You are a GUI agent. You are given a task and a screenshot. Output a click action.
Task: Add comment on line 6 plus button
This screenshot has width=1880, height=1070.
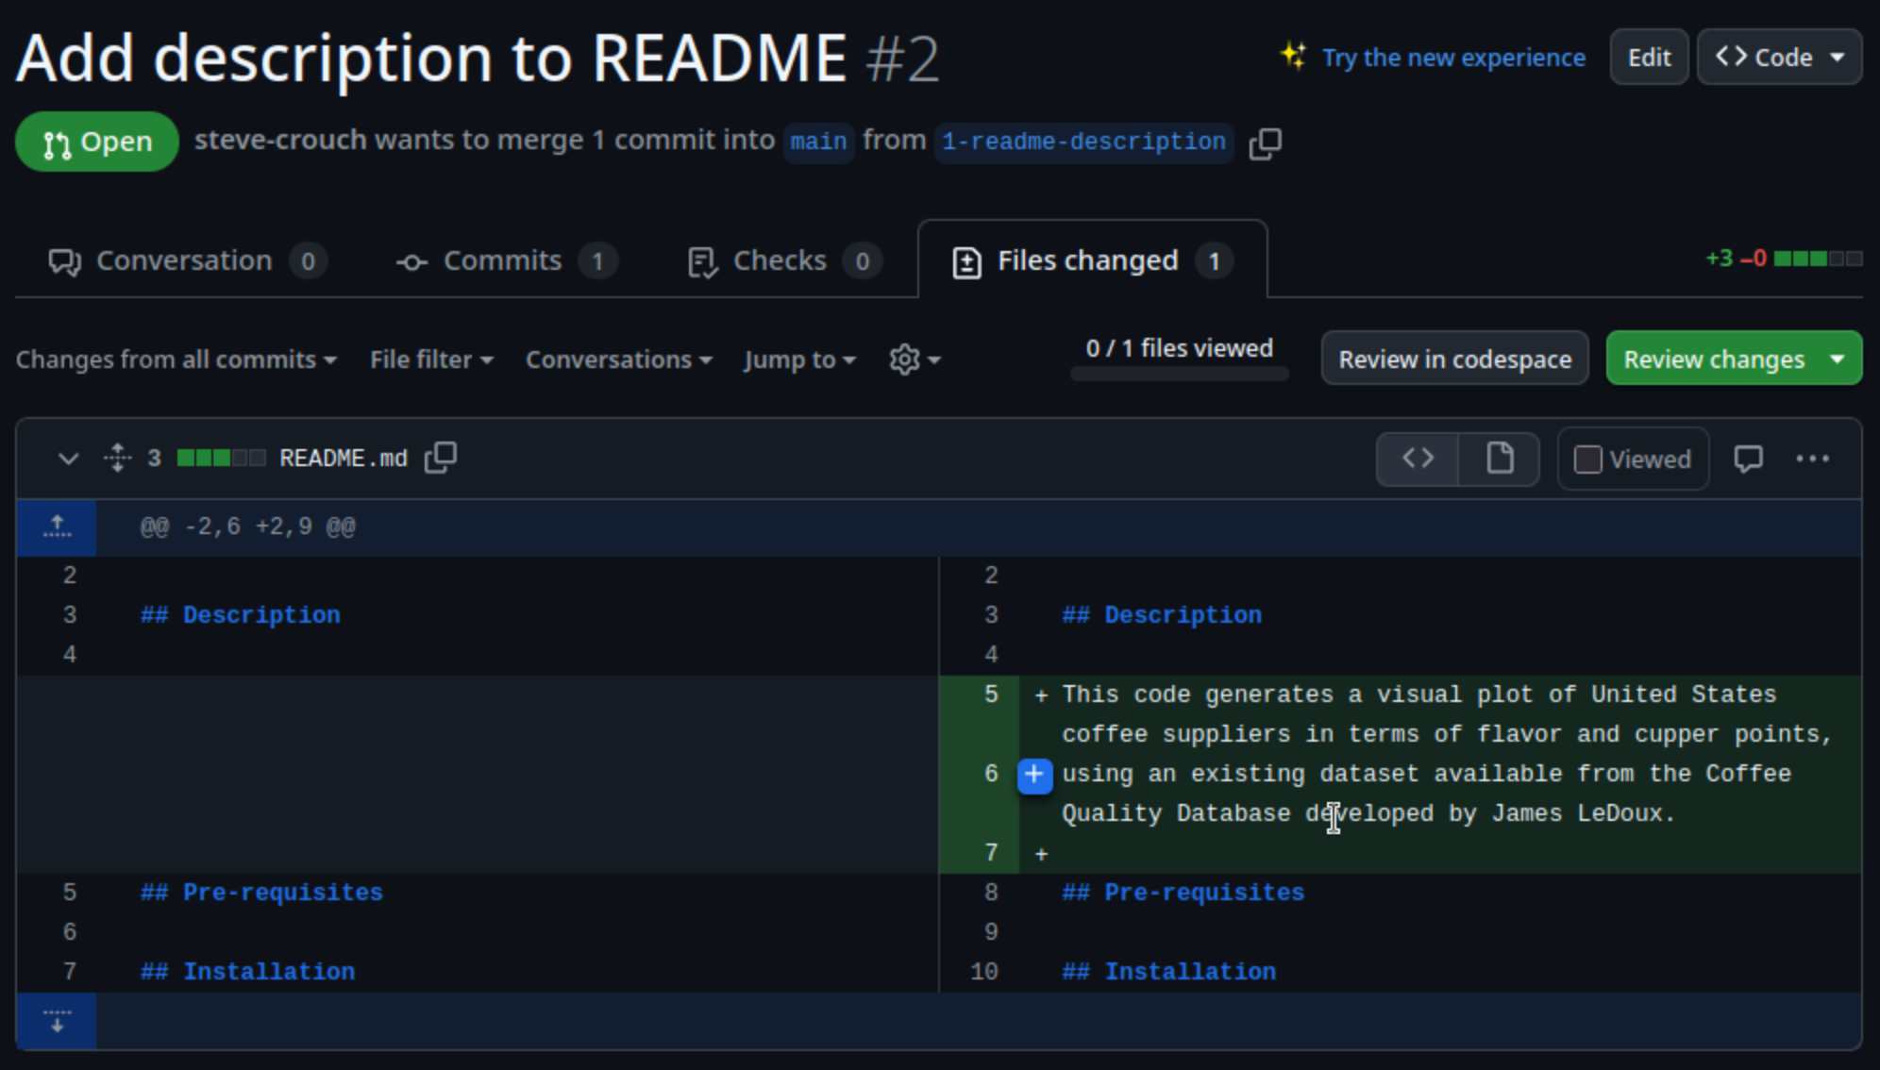tap(1034, 775)
